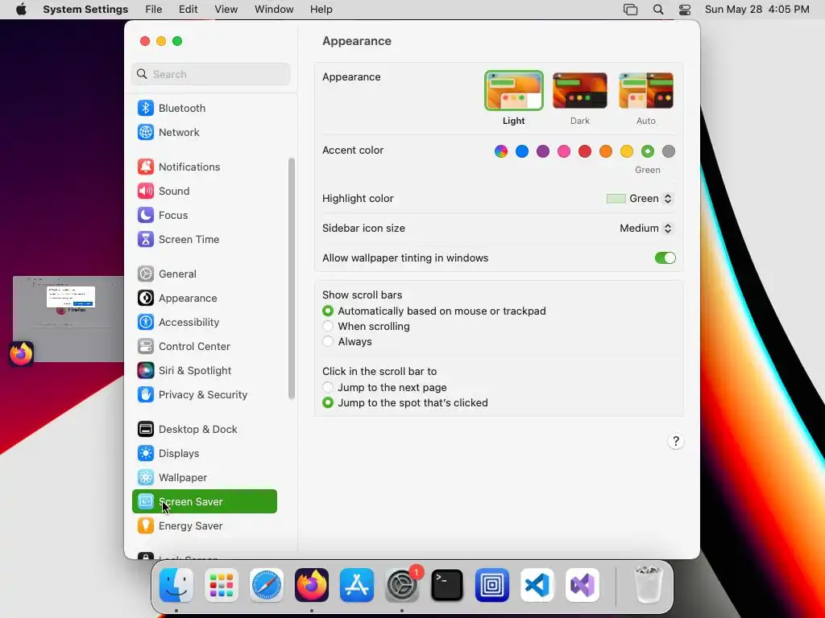Open Desktop & Dock settings

click(x=204, y=430)
